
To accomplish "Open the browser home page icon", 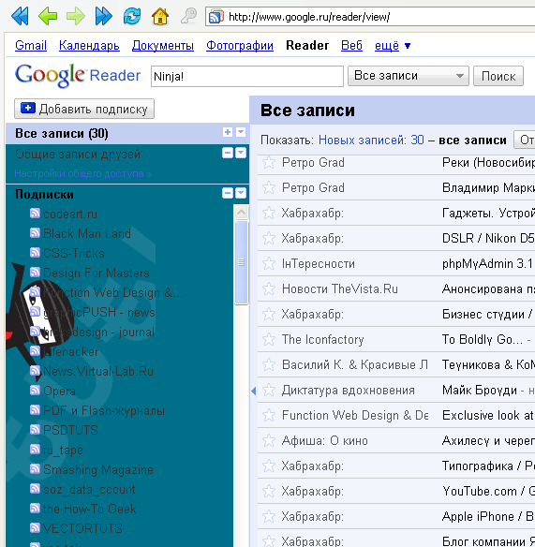I will tap(160, 16).
